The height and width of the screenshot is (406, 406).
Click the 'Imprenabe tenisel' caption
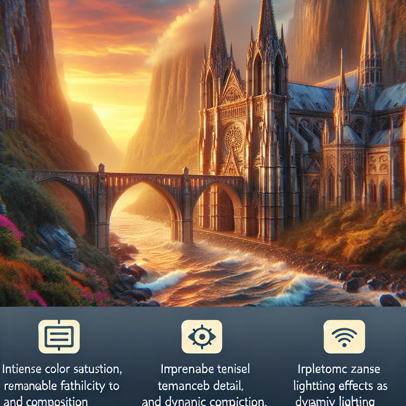205,369
